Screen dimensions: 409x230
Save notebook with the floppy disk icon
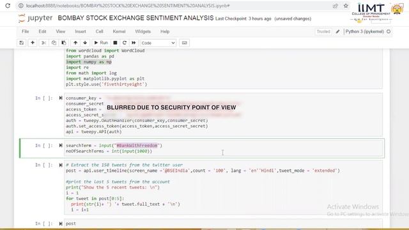[x=22, y=43]
